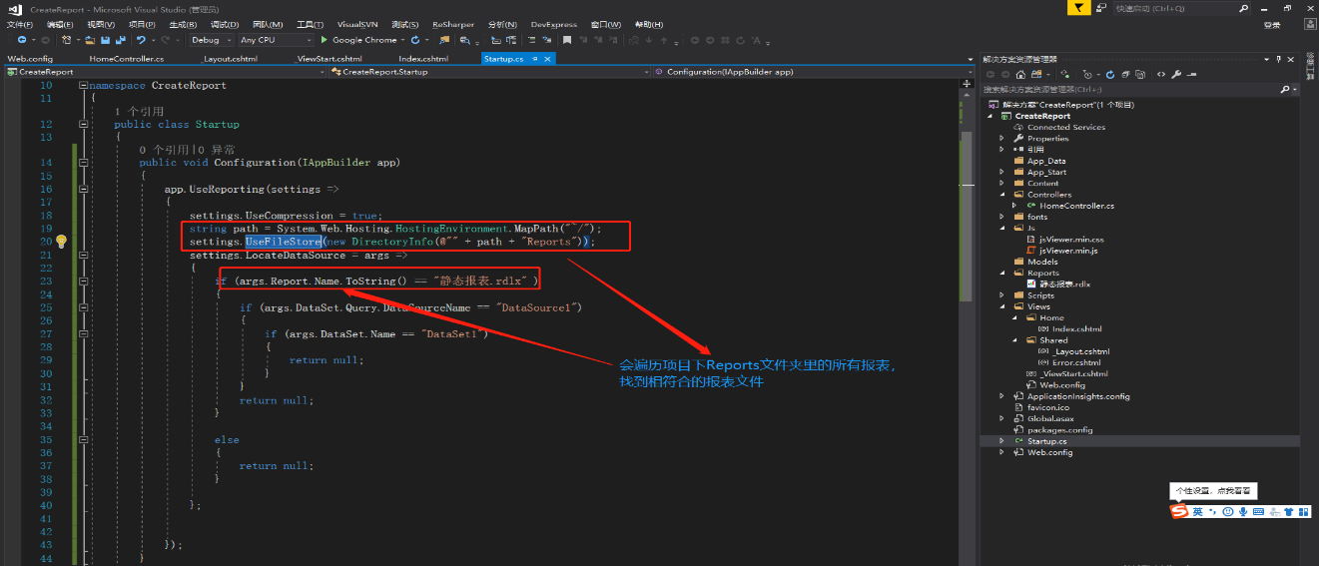Image resolution: width=1319 pixels, height=566 pixels.
Task: Collapse the Reports folder
Action: tap(1002, 273)
